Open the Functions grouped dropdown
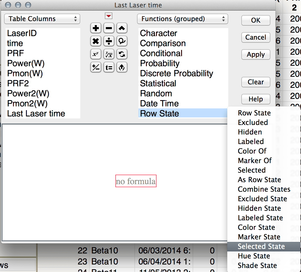 point(182,19)
